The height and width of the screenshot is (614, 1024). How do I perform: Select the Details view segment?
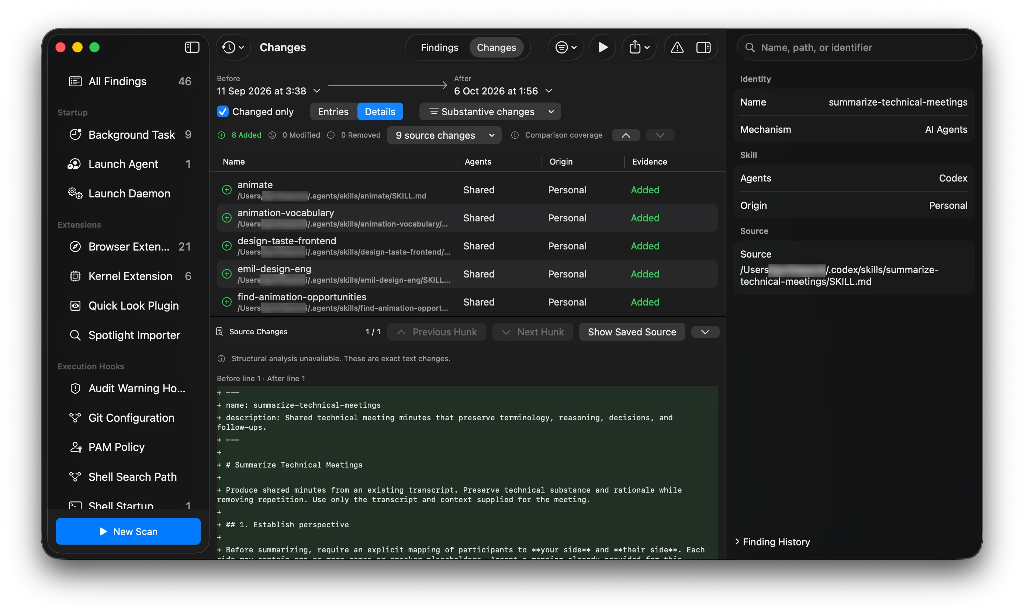(380, 111)
